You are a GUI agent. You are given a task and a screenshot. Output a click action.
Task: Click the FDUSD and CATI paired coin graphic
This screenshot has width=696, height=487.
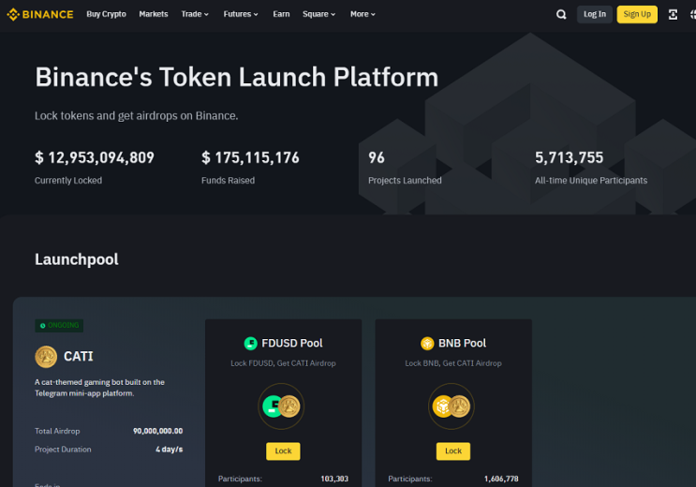(281, 406)
